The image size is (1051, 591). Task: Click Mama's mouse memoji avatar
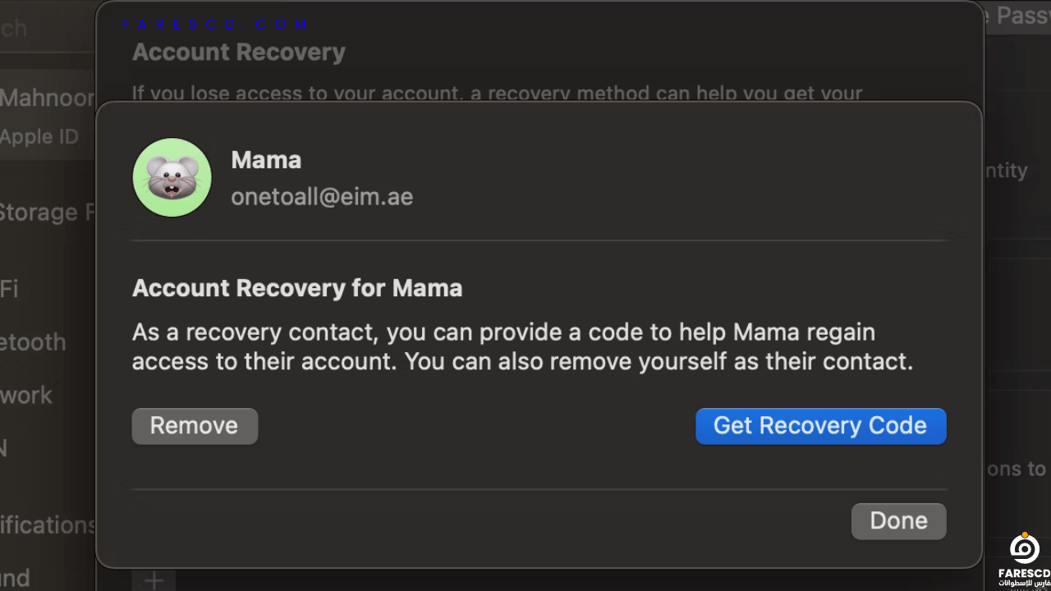(172, 177)
